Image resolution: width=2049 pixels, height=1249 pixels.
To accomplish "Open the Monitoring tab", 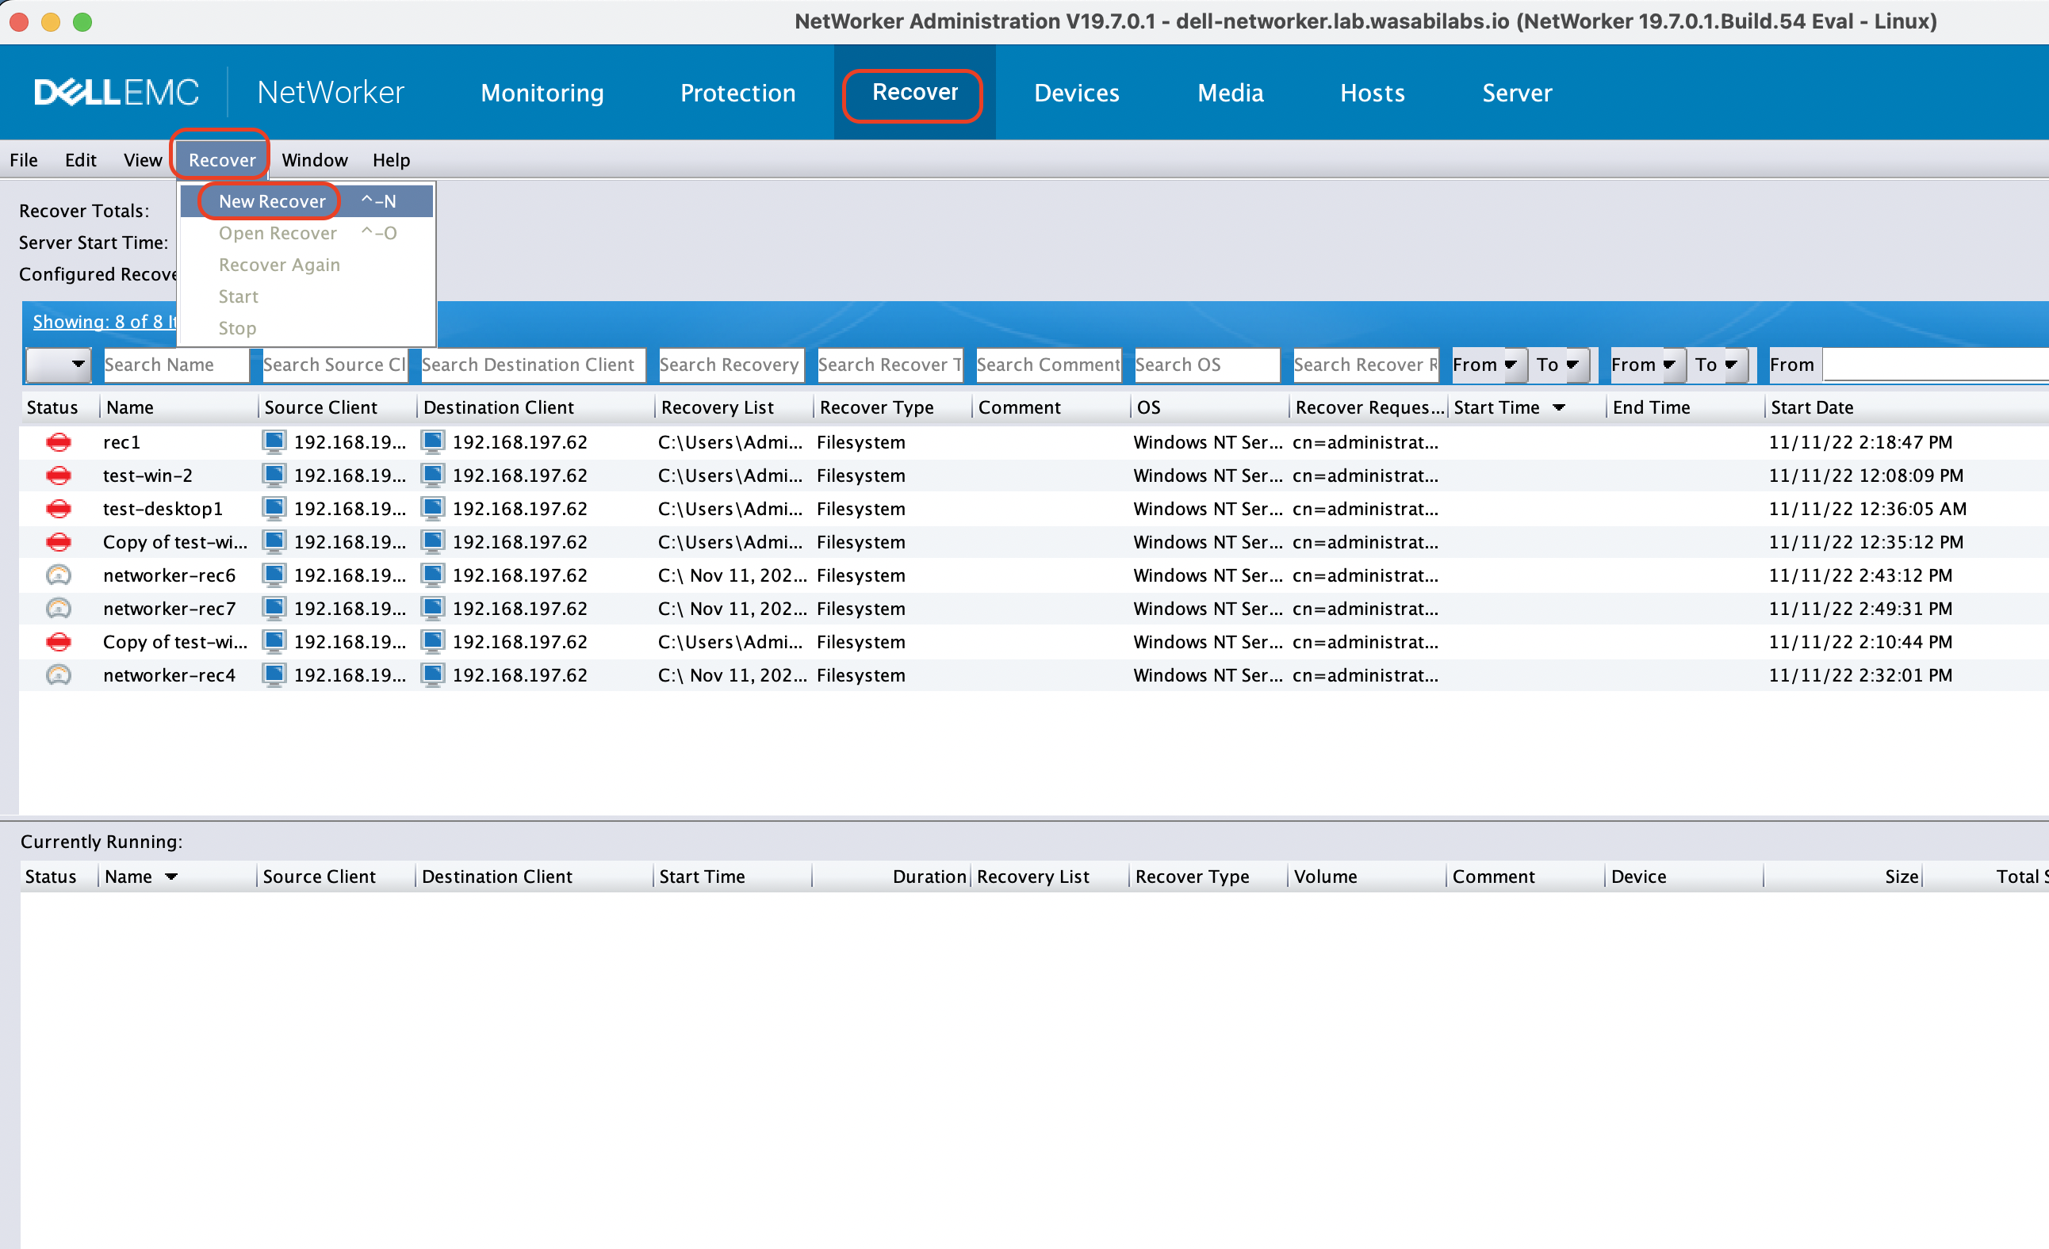I will click(x=542, y=93).
